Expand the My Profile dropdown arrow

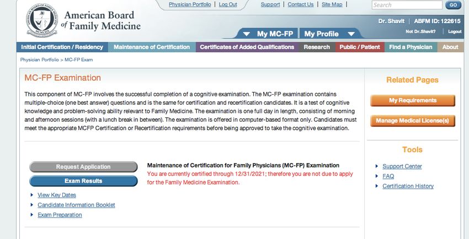(351, 34)
